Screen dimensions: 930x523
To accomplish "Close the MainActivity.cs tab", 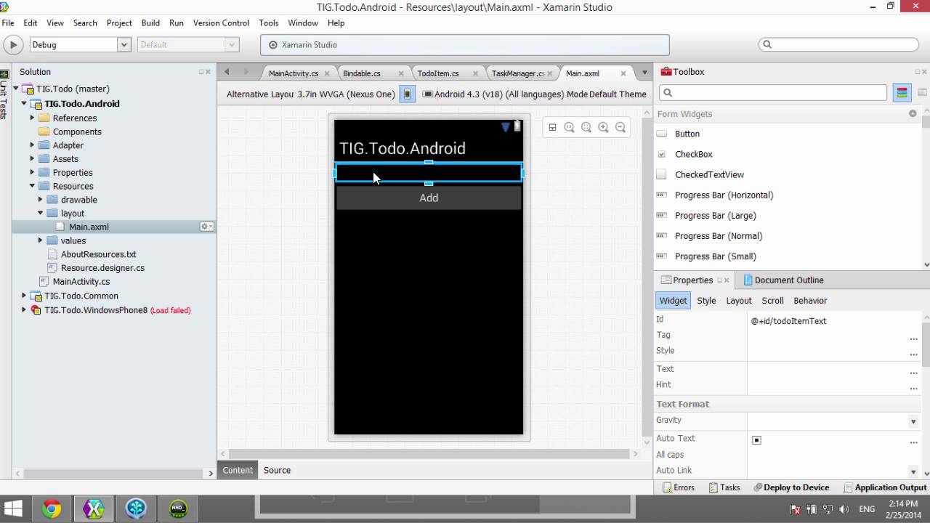I will 327,73.
